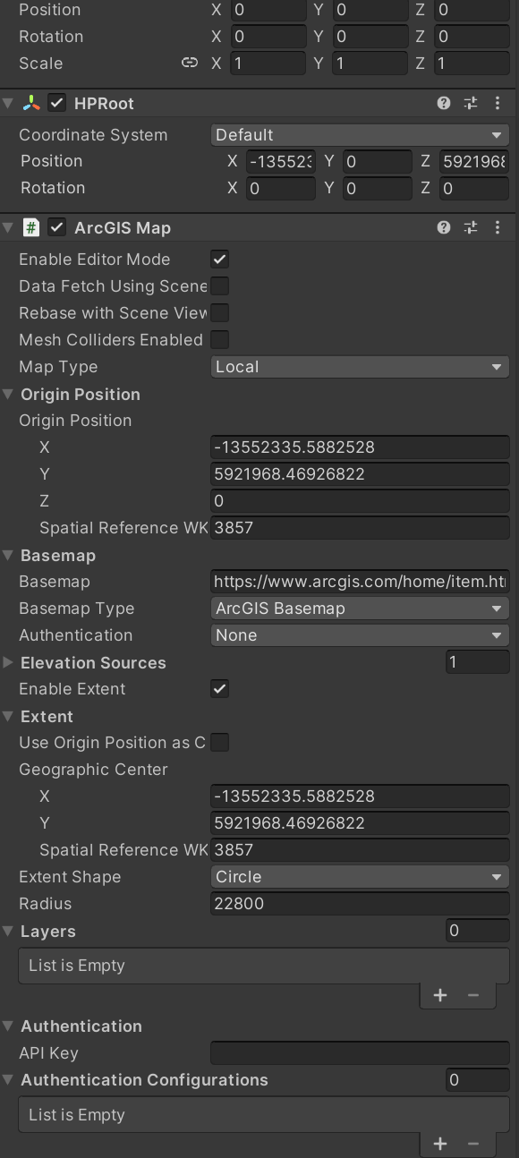519x1158 pixels.
Task: Open presets for the HPRoot component
Action: click(x=471, y=103)
